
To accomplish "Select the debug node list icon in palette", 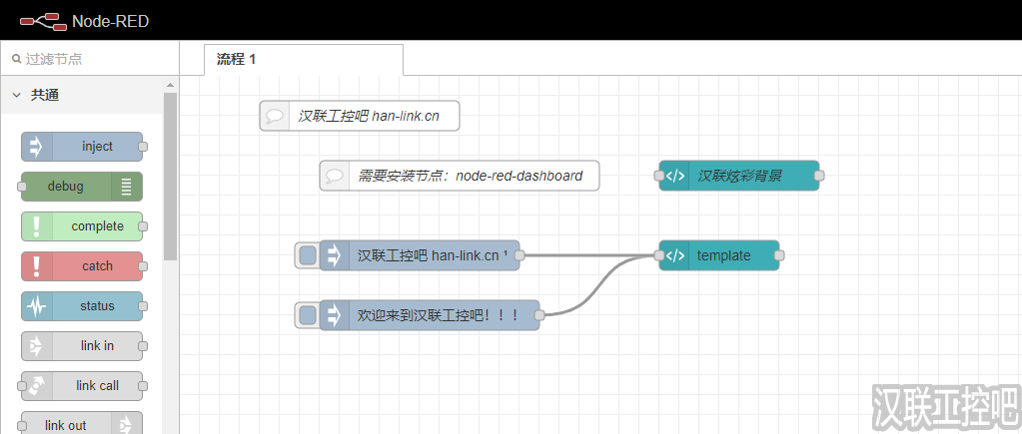I will pyautogui.click(x=127, y=187).
